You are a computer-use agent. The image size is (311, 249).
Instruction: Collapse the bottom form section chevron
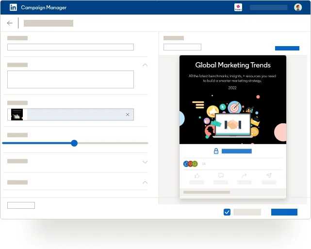click(145, 183)
